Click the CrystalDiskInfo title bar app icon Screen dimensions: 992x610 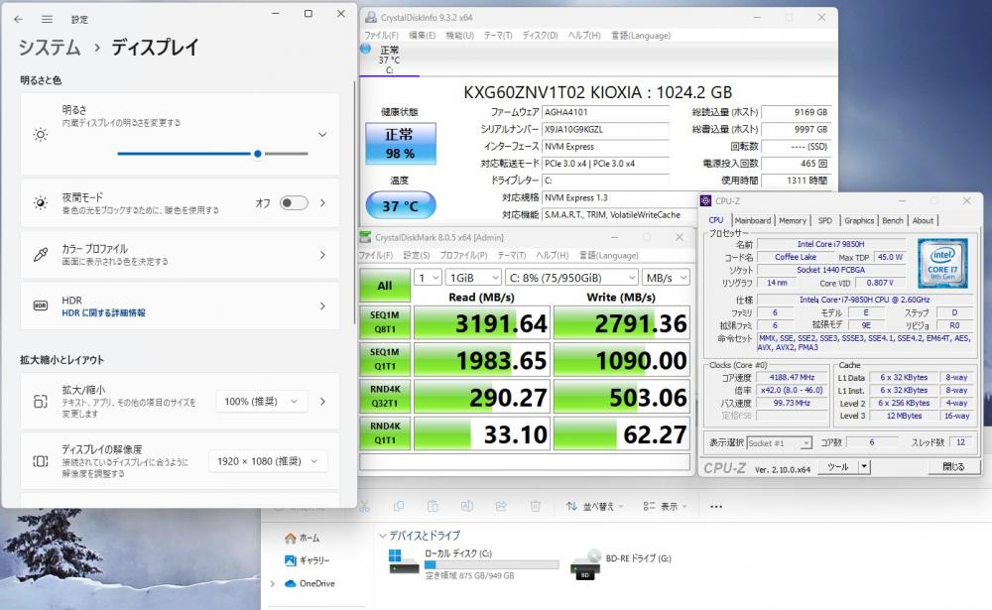pos(371,17)
